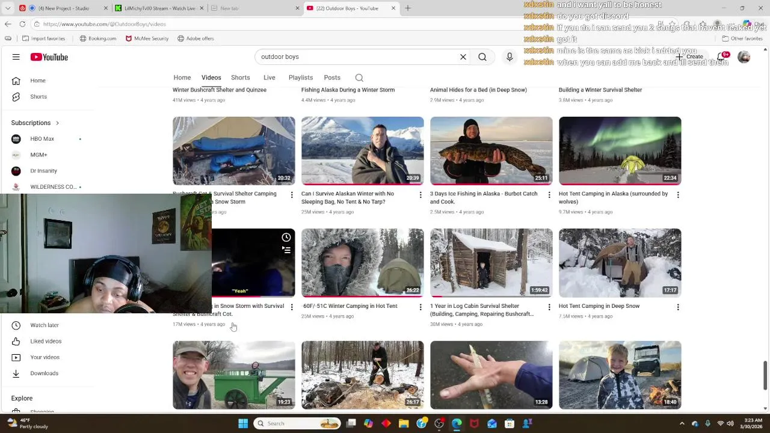
Task: Open Adobe offers bookmark
Action: point(196,38)
